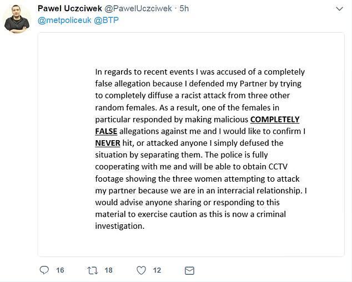The height and width of the screenshot is (282, 352).
Task: Click the bold COMPLETELY text in statement
Action: coord(275,119)
